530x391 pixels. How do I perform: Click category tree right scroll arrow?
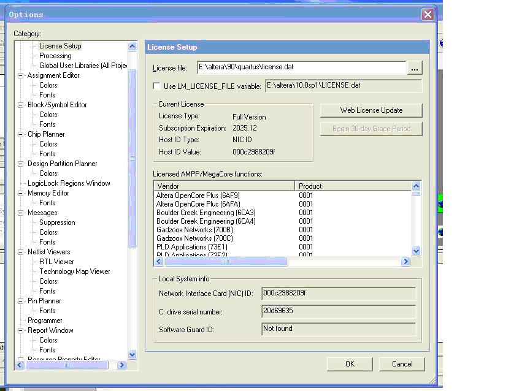click(x=121, y=365)
